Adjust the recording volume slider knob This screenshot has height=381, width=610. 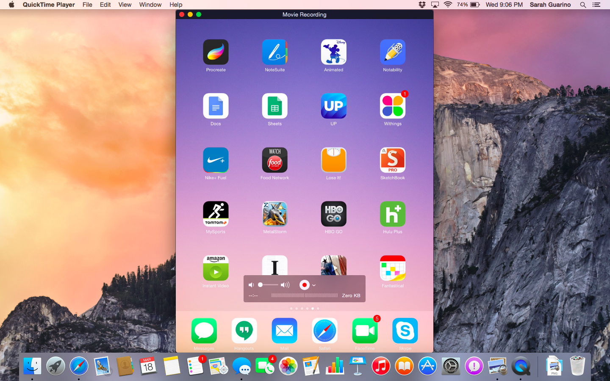pyautogui.click(x=261, y=285)
